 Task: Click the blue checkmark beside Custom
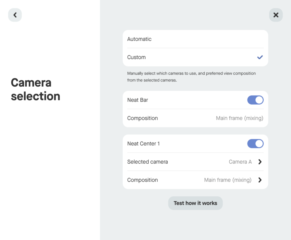pos(260,57)
